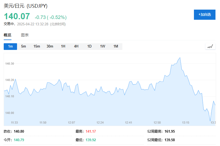Image resolution: width=220 pixels, height=146 pixels.
Task: Click the 今开 140.79 open value
Action: coord(19,140)
